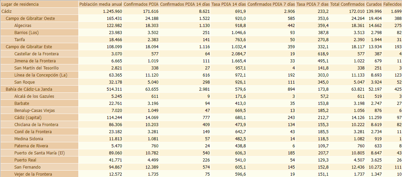402x177 pixels.
Task: Click the 'Confirmados PDIA 7 días' header
Action: tap(271, 4)
